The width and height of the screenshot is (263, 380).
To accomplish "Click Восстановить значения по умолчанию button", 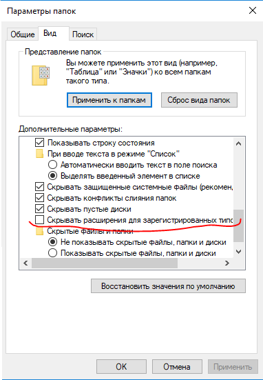I will (x=168, y=286).
